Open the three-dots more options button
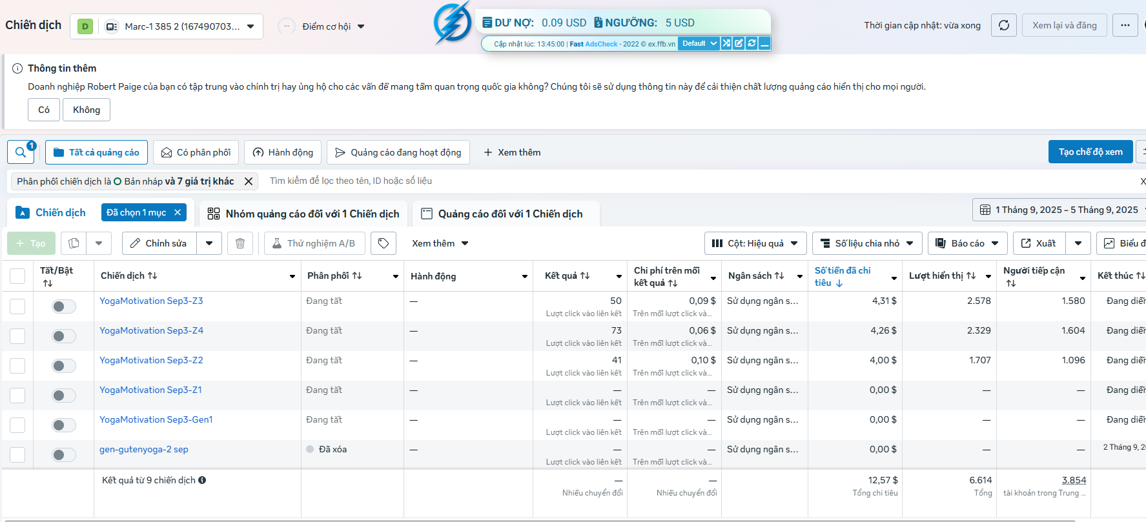This screenshot has width=1146, height=522. click(x=1125, y=25)
